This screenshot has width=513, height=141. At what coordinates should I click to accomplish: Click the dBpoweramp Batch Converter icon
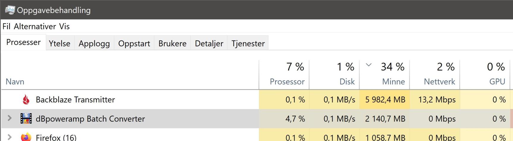[26, 119]
